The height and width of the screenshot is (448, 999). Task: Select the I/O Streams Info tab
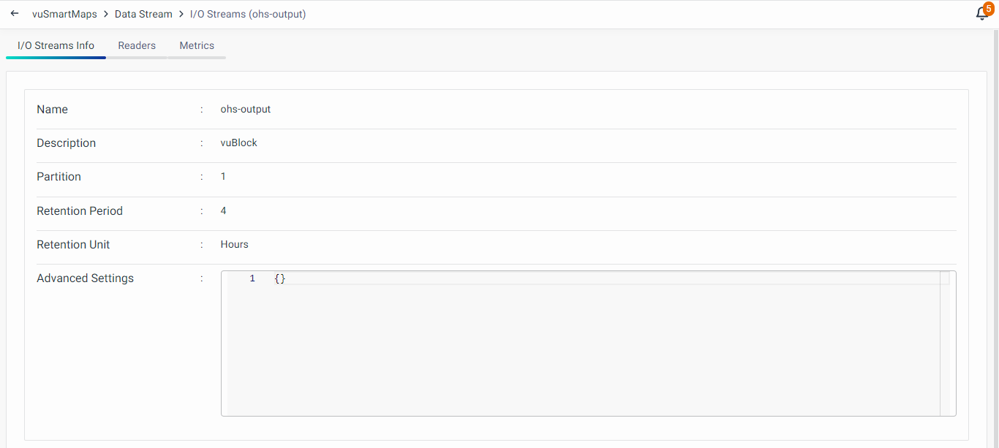(56, 45)
